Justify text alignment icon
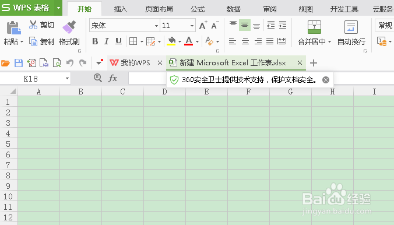Viewport: 394px width, 225px height. tap(270, 41)
